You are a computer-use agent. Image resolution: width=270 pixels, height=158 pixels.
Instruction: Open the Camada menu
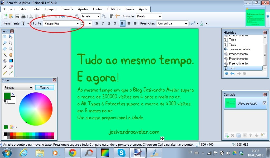coord(67,9)
